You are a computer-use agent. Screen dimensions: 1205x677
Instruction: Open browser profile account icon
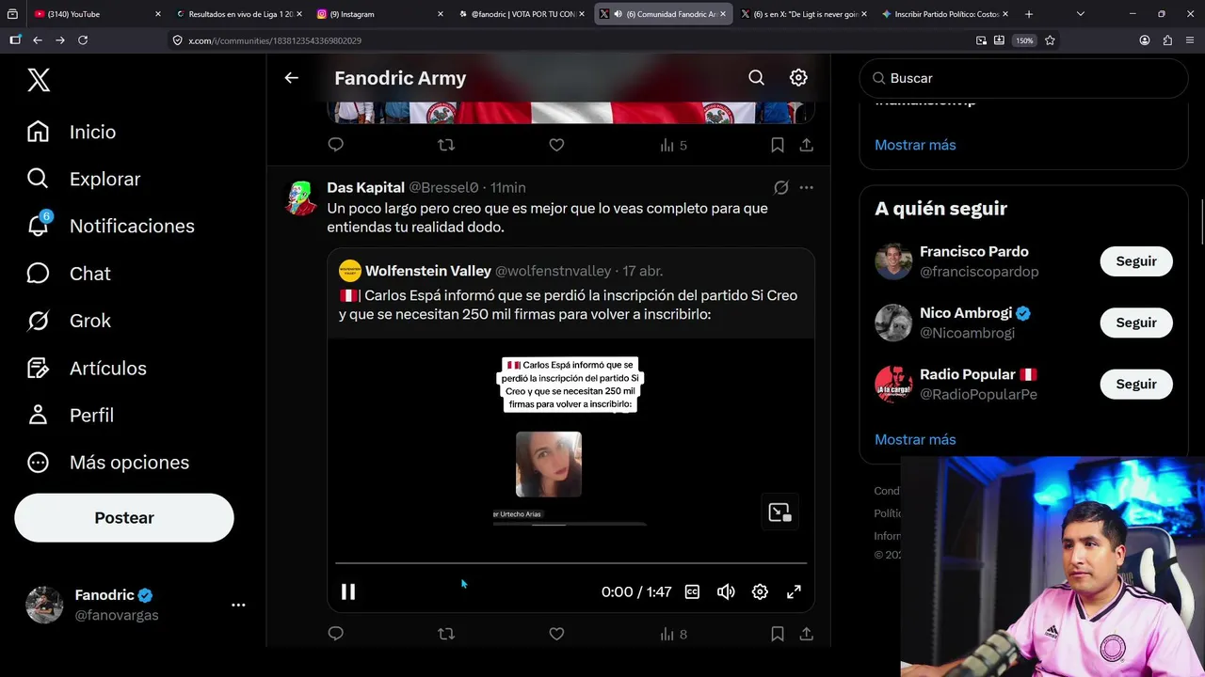1145,40
